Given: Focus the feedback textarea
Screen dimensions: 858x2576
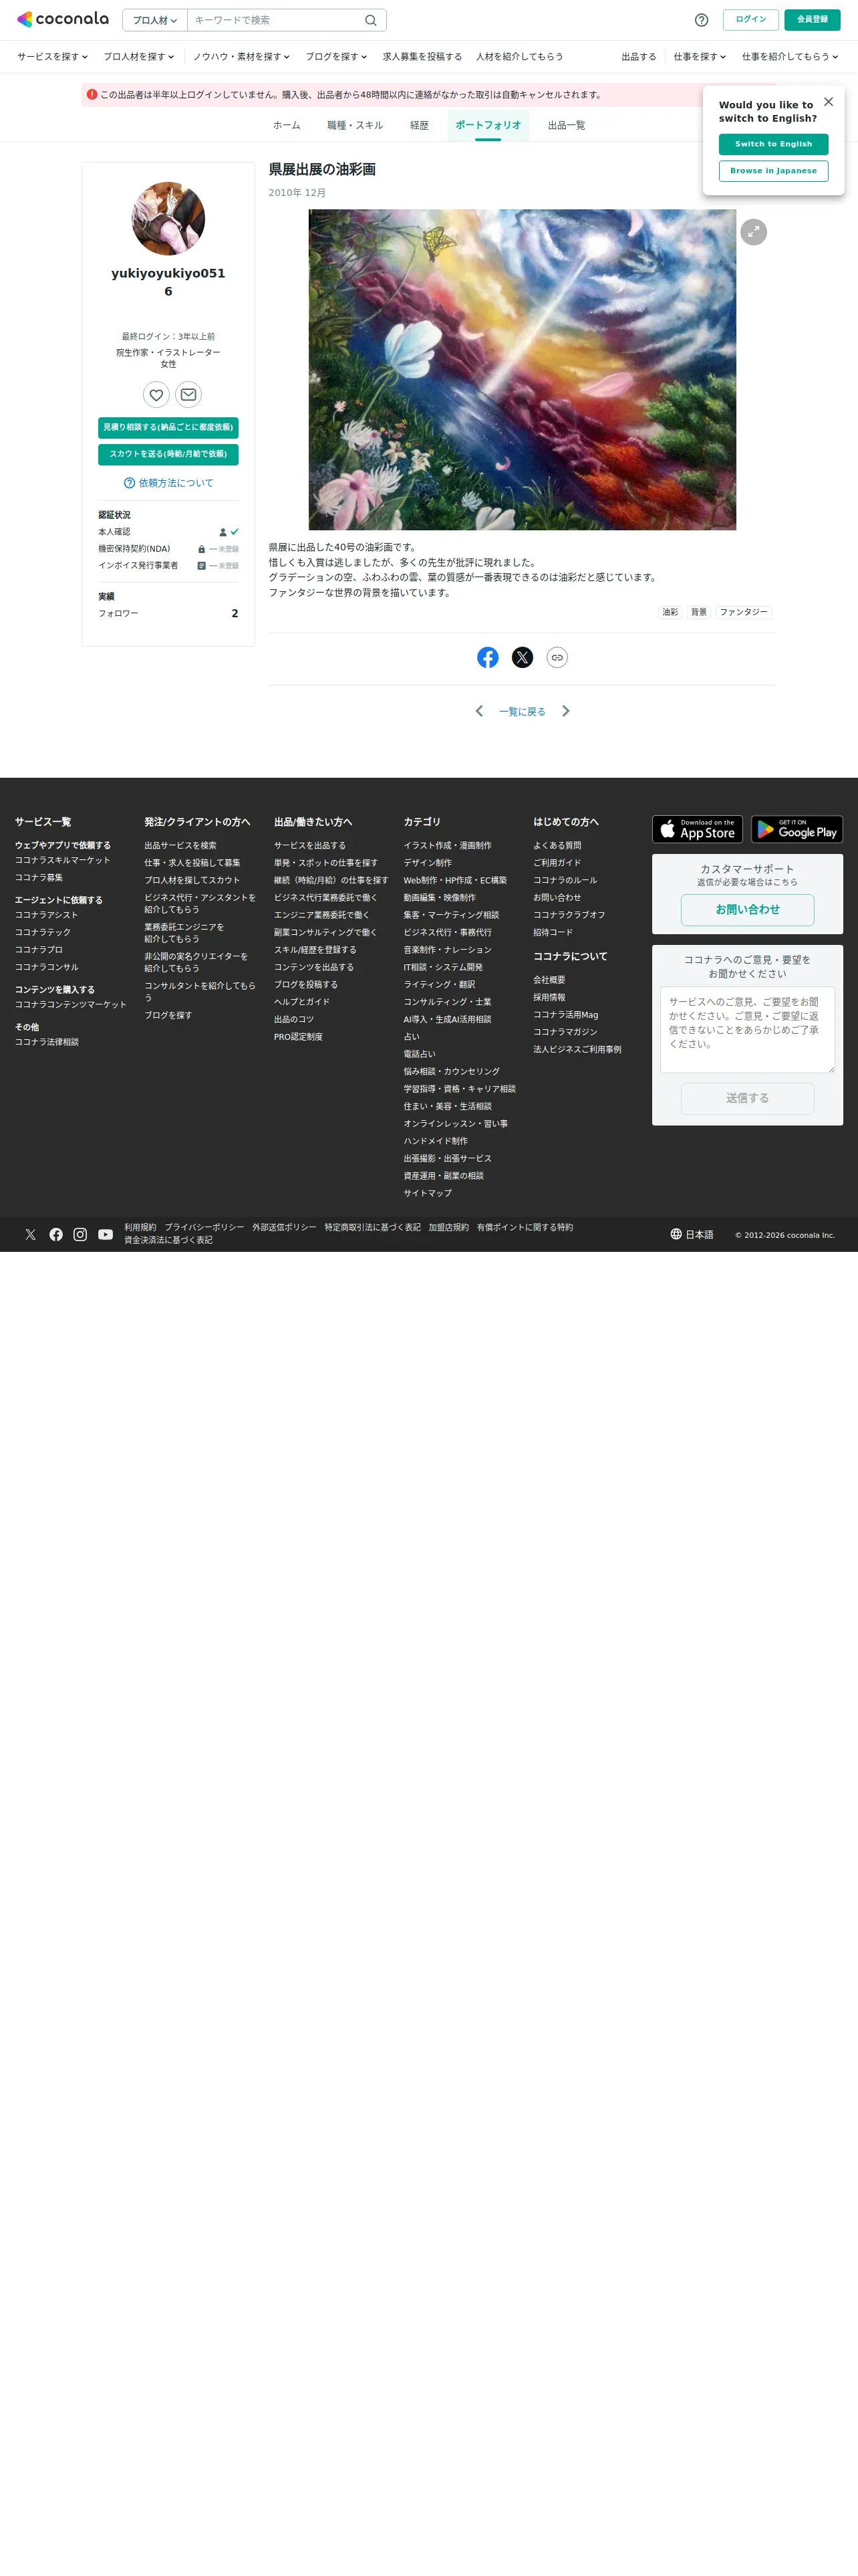Looking at the screenshot, I should tap(747, 1030).
